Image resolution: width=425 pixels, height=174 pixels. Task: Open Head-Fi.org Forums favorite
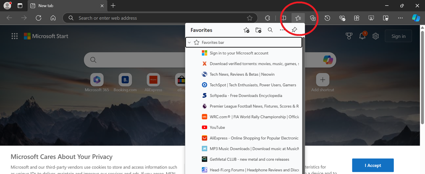click(244, 170)
